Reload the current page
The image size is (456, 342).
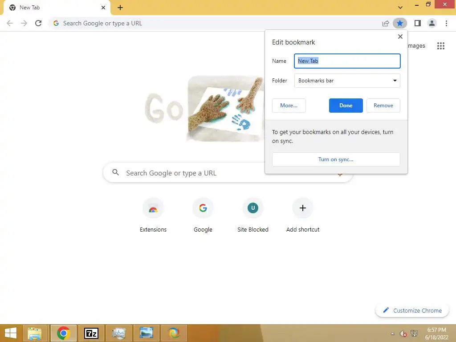click(x=38, y=23)
